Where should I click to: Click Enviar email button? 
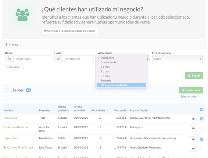pyautogui.click(x=191, y=90)
